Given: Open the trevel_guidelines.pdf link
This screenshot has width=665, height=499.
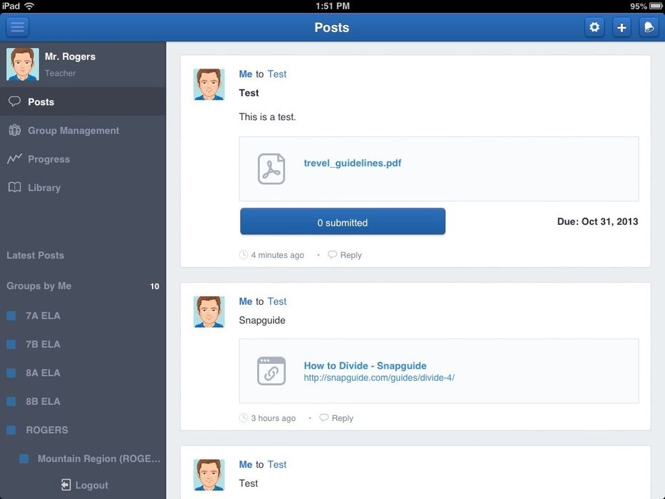Looking at the screenshot, I should [352, 163].
